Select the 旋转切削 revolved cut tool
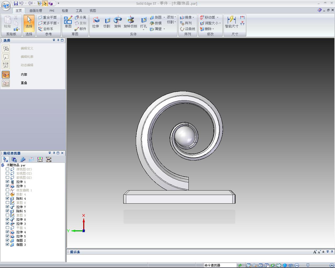The height and width of the screenshot is (268, 335). (x=130, y=22)
